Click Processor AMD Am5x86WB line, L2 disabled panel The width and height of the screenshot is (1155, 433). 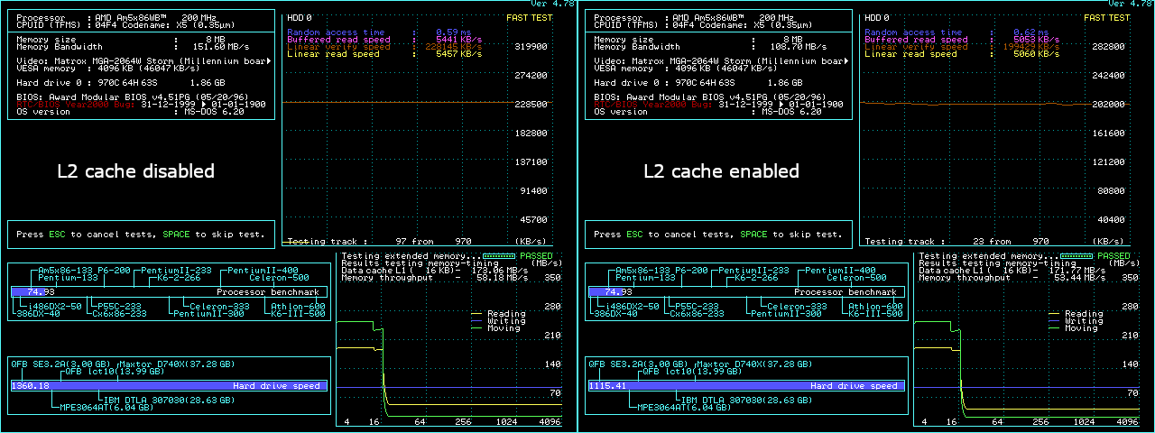pos(116,18)
